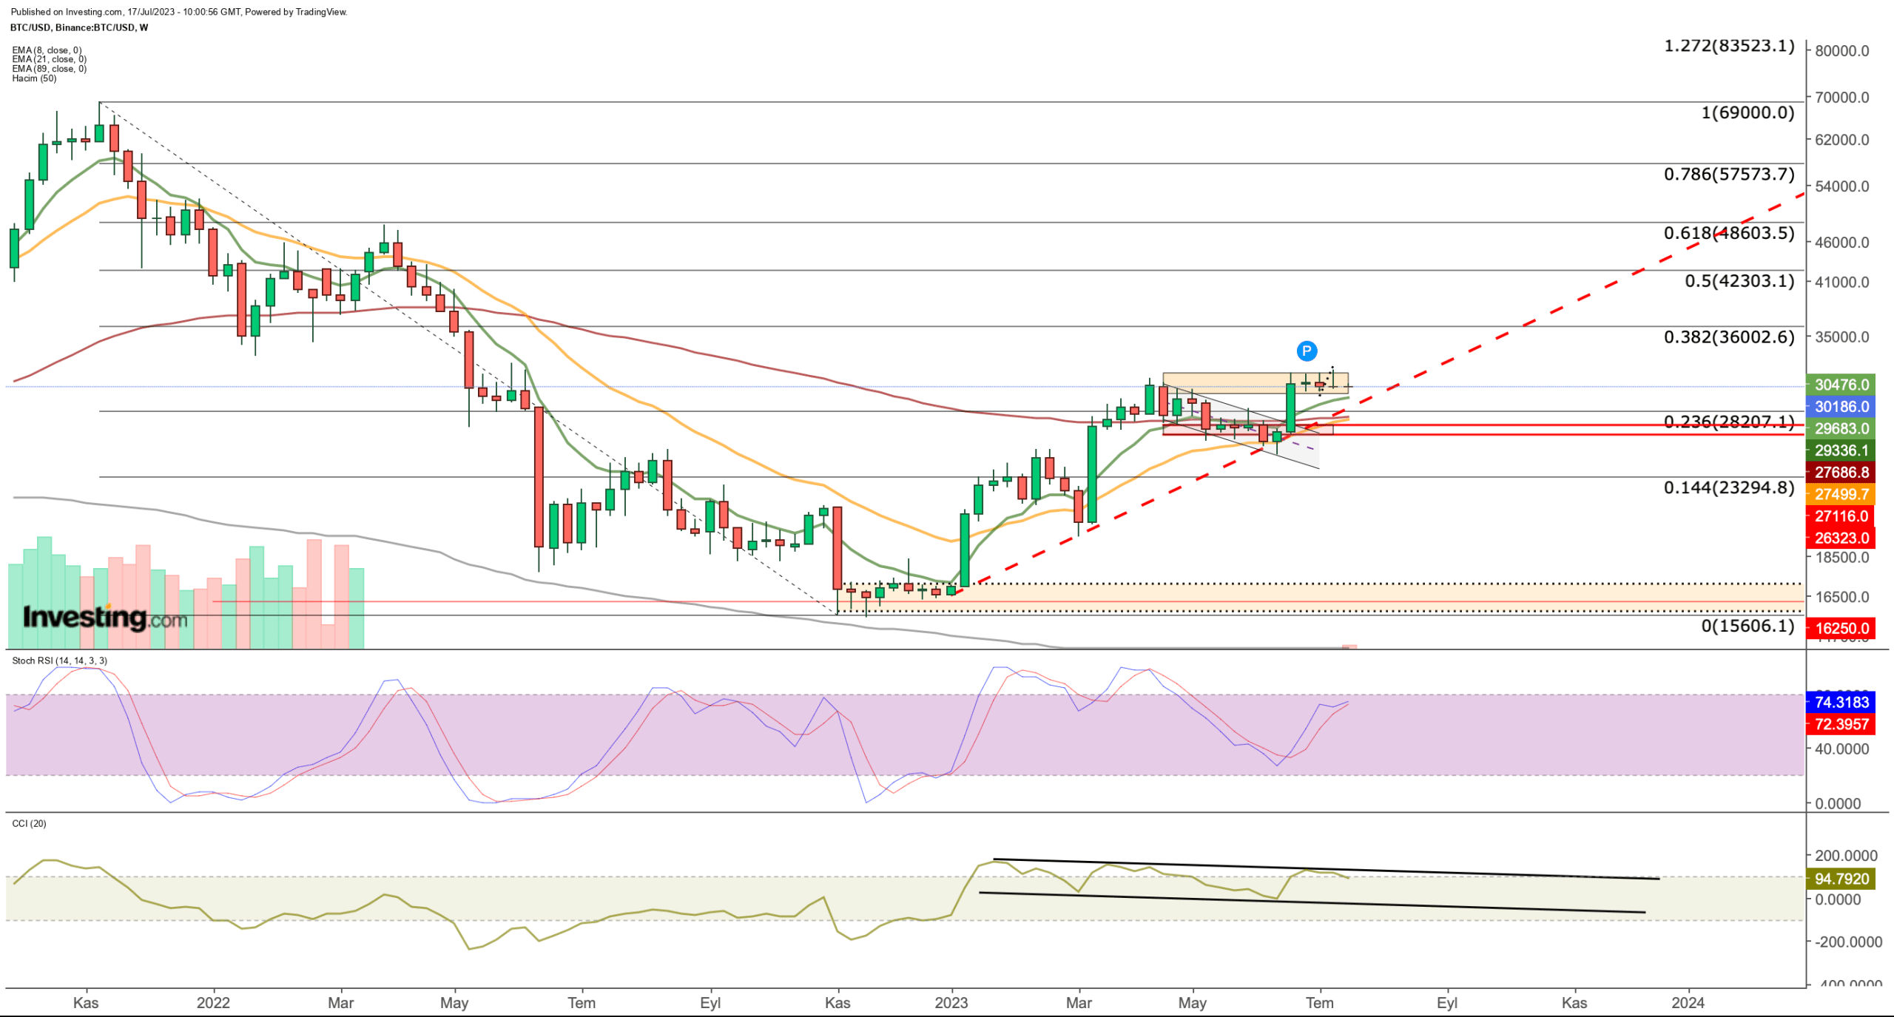Click the green 29683.0 price tag

[1841, 428]
